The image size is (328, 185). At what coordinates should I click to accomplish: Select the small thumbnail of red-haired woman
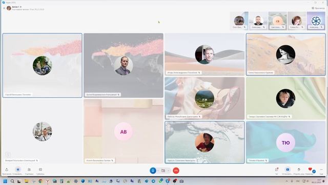(x=297, y=21)
